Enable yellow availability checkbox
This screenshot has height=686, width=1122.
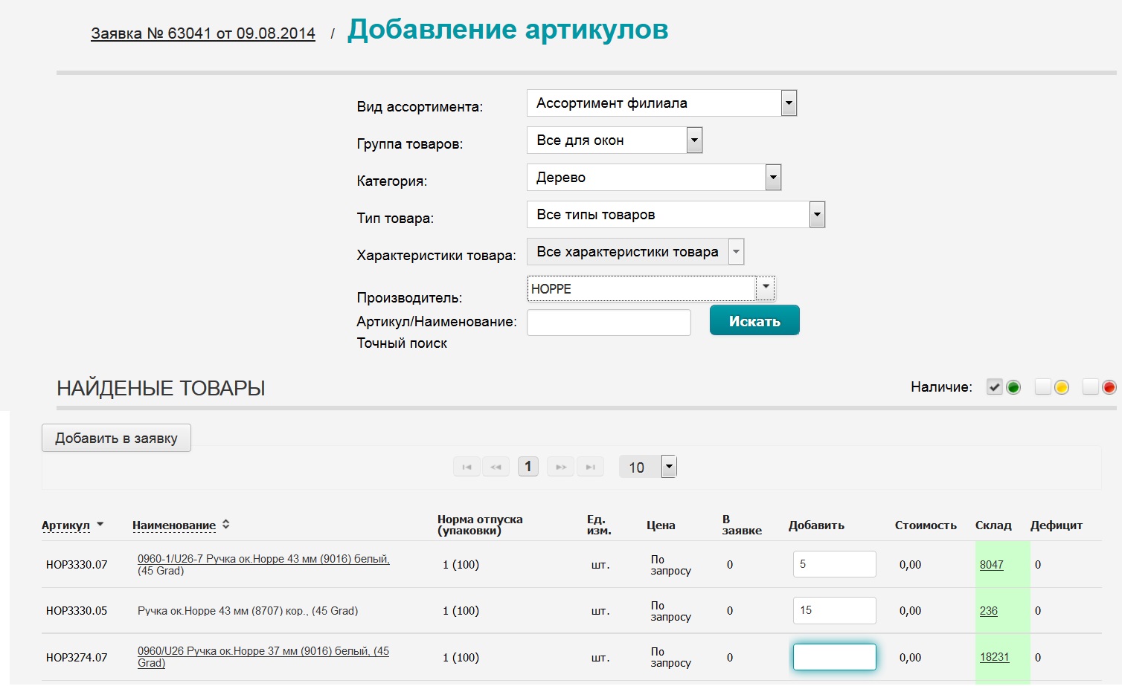(1042, 387)
